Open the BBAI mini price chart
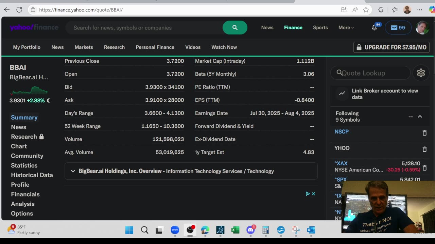The image size is (435, 244). [29, 90]
